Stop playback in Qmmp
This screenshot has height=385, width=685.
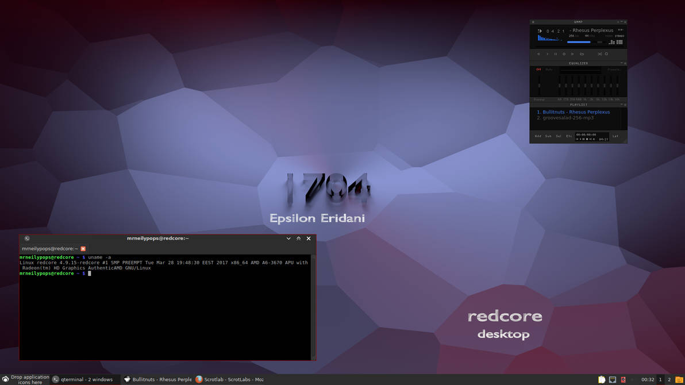tap(564, 54)
